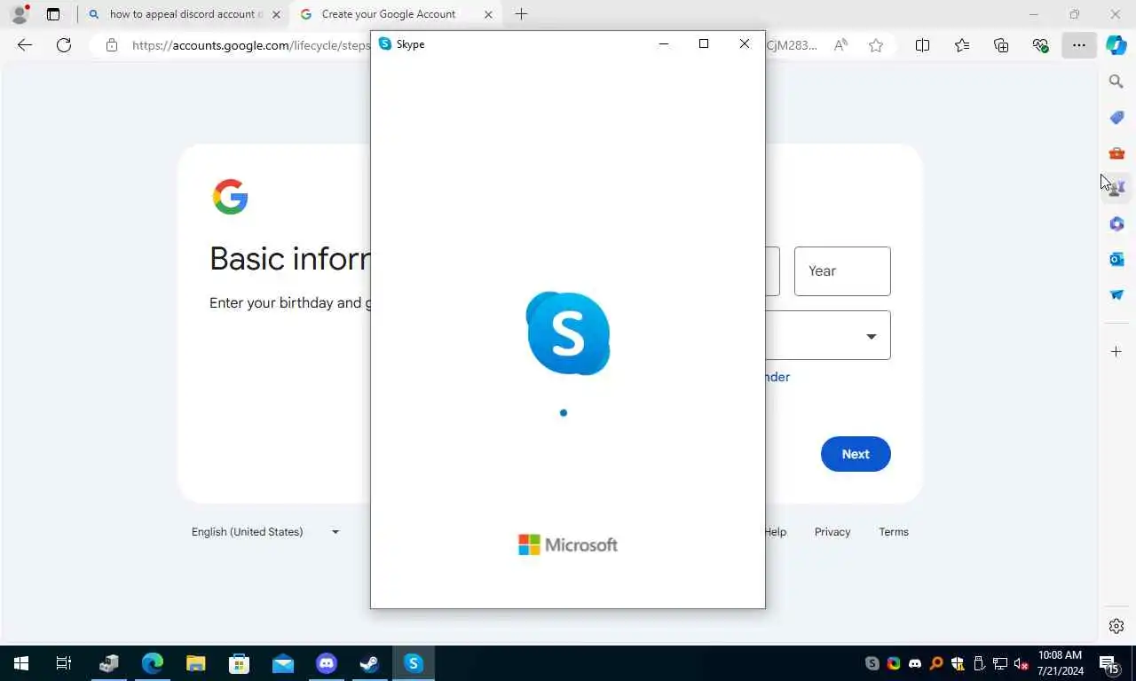Image resolution: width=1136 pixels, height=681 pixels.
Task: Open Browser essentials heart icon
Action: coord(1040,45)
